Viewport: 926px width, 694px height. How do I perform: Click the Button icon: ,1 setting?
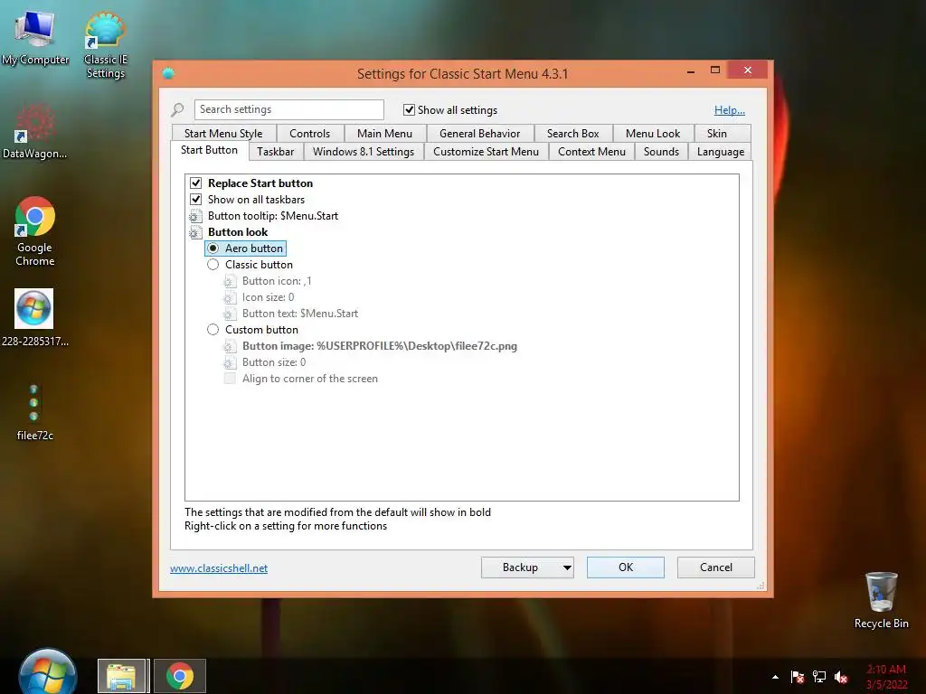pos(277,282)
